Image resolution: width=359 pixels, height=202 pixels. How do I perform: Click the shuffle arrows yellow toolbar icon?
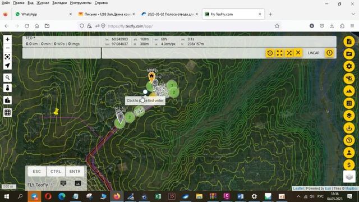289,53
